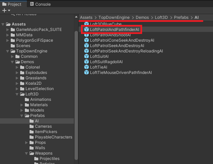Click the Cameras folder icon
This screenshot has width=213, height=164.
click(x=32, y=126)
